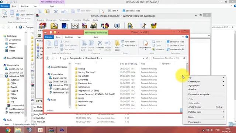Click the WinRAR VirusScan icon
Viewport: 236px width, 133px height.
coord(130,26)
